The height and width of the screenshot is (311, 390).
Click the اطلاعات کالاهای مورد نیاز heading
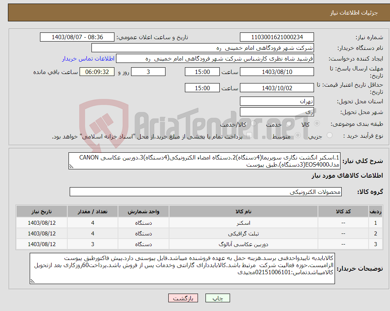[x=347, y=176]
